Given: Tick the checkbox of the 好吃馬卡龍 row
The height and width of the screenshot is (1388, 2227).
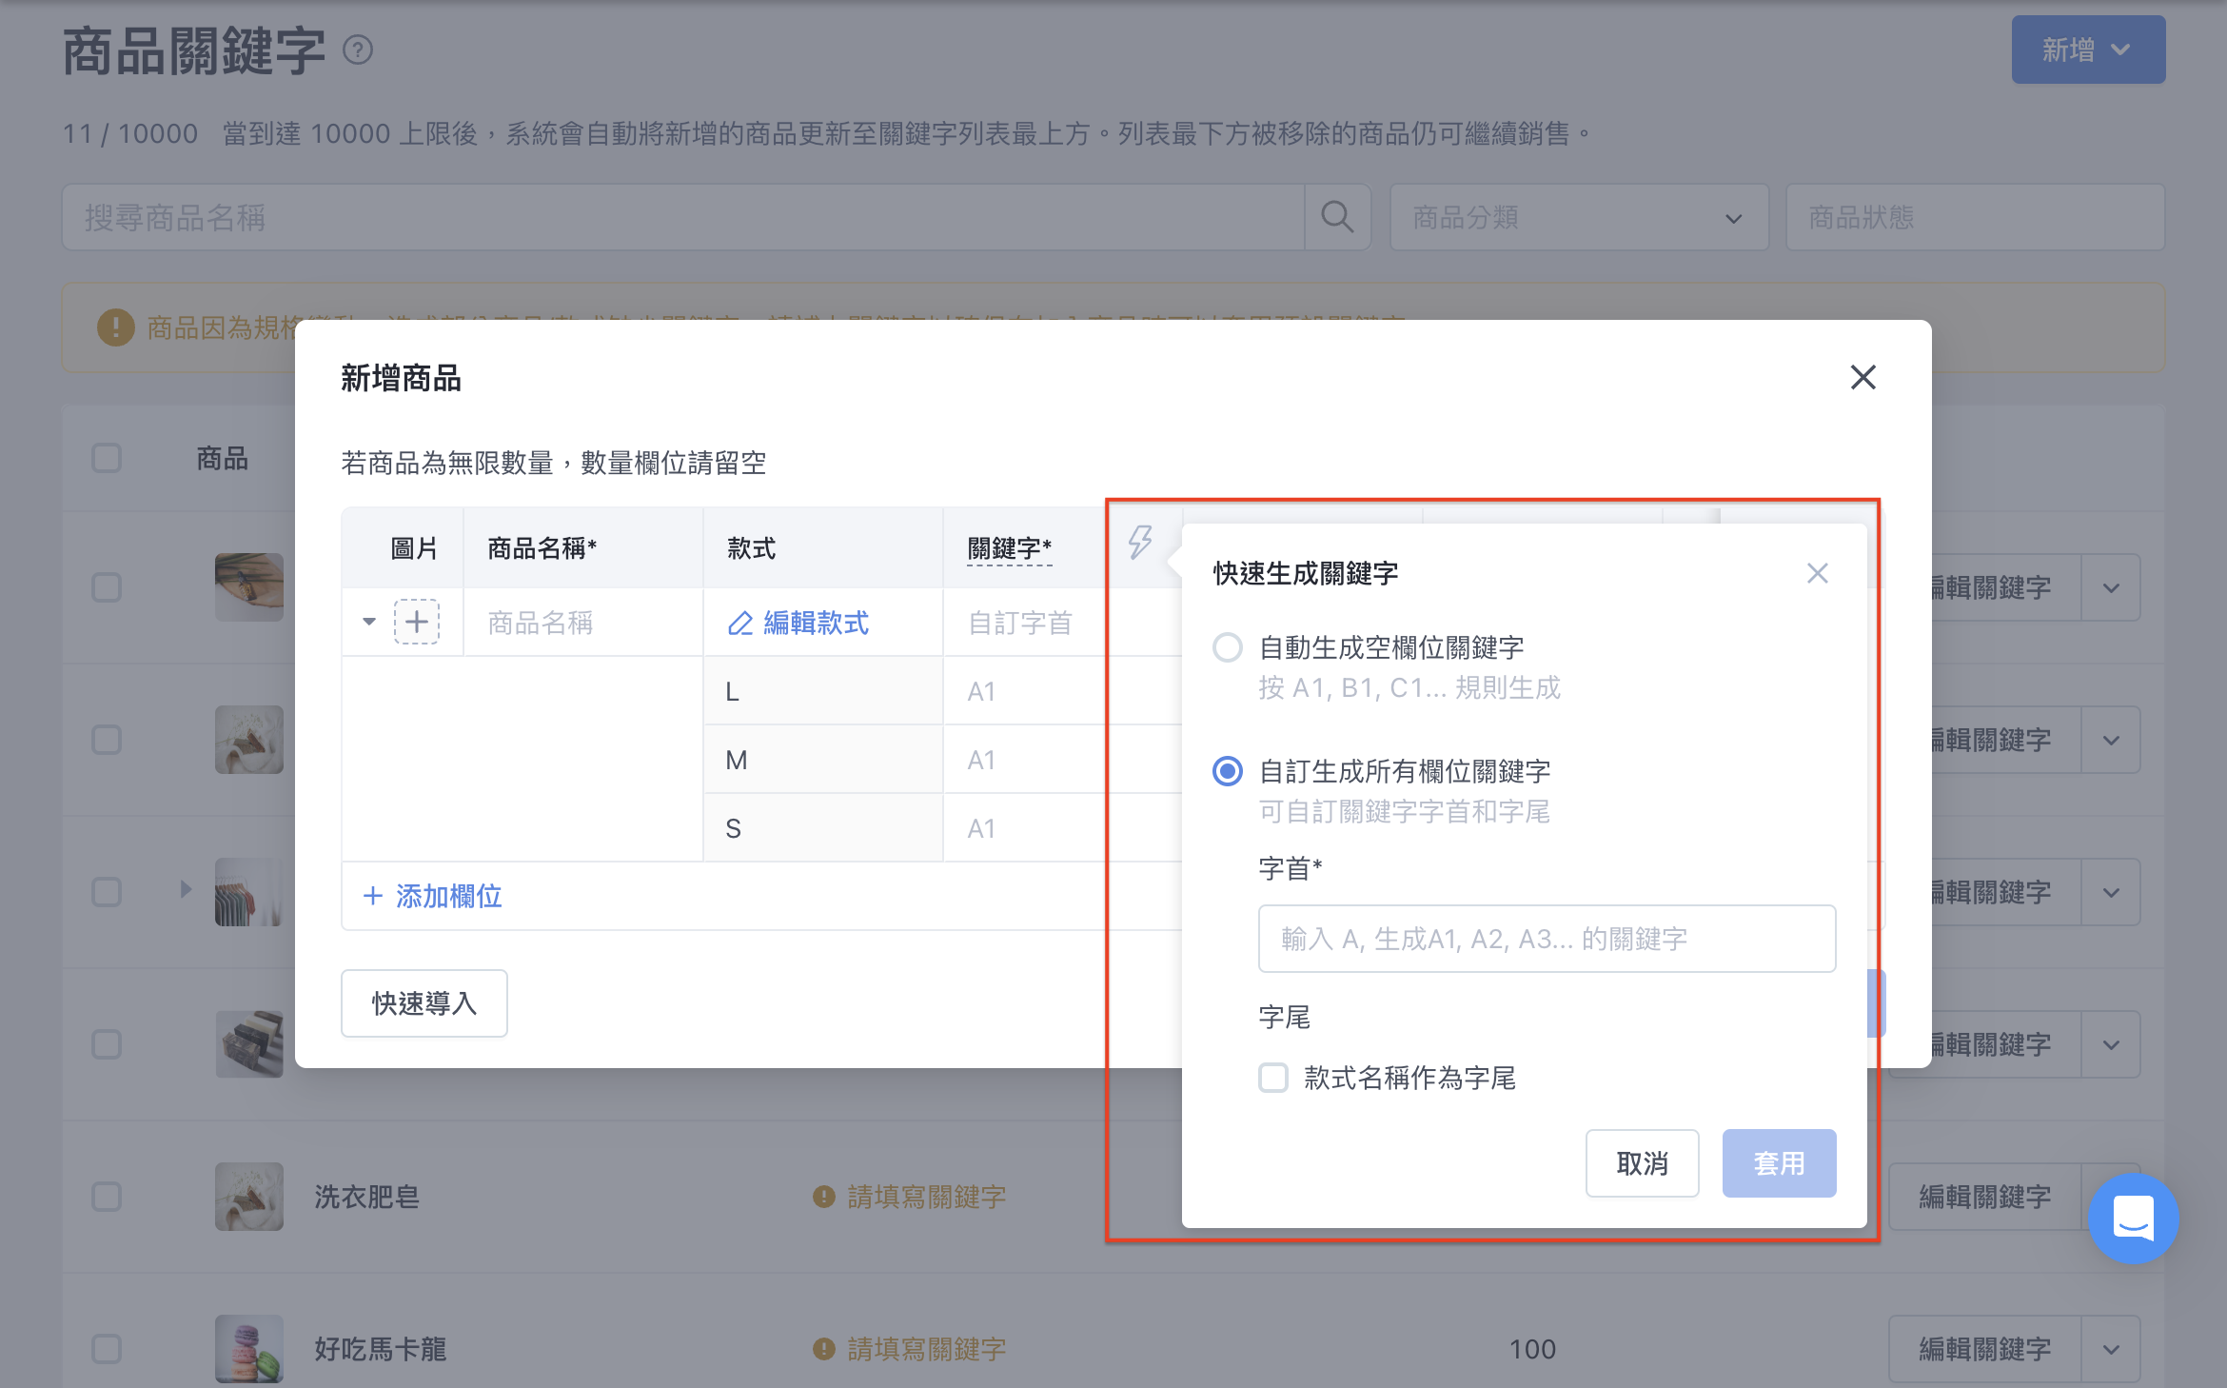Looking at the screenshot, I should click(107, 1349).
